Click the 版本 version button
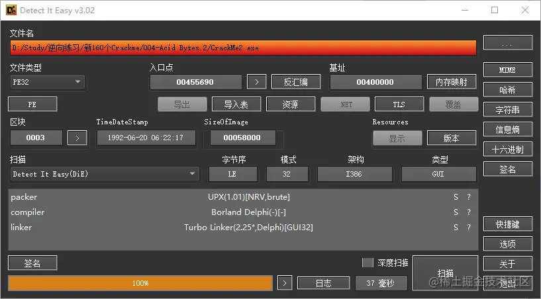Screen dimensions: 541x299 point(452,138)
